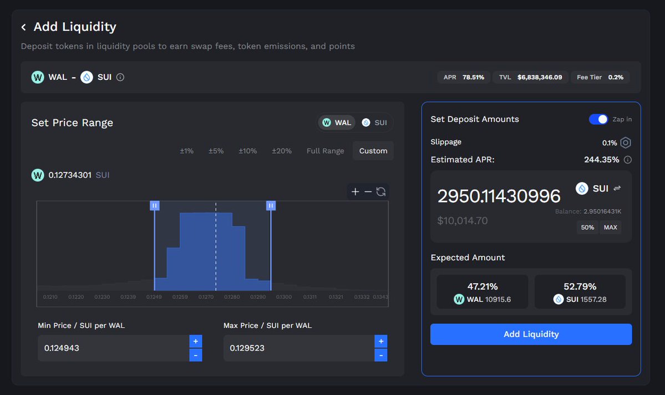Click the back arrow beside Add Liquidity

pos(24,27)
